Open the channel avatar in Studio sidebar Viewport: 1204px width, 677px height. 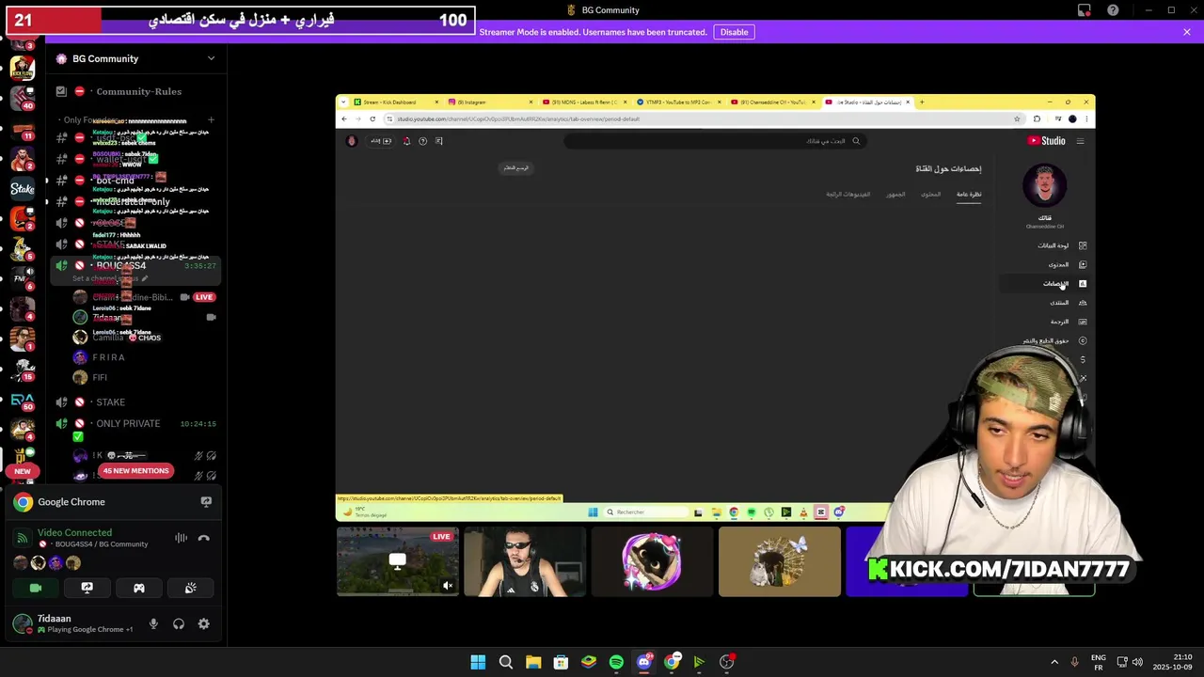1044,185
